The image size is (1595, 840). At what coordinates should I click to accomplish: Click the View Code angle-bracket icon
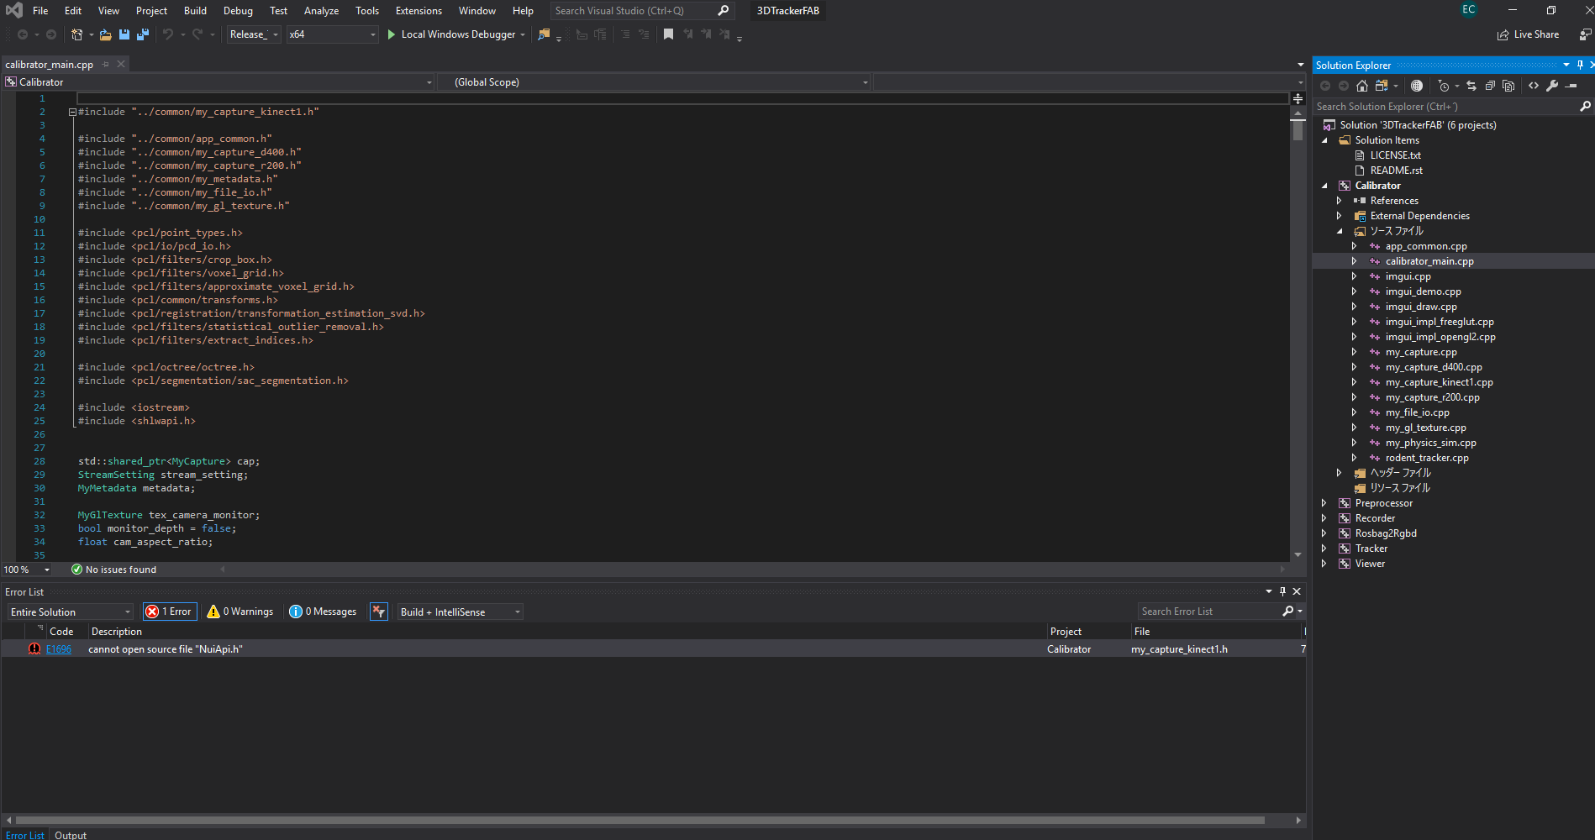1534,86
